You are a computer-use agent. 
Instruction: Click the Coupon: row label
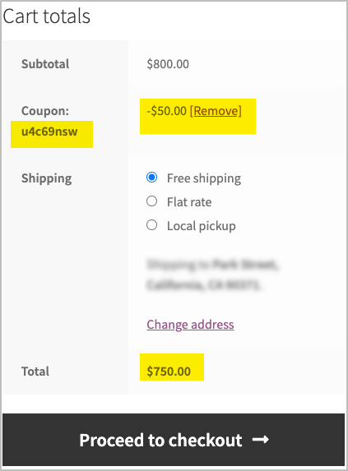[45, 111]
